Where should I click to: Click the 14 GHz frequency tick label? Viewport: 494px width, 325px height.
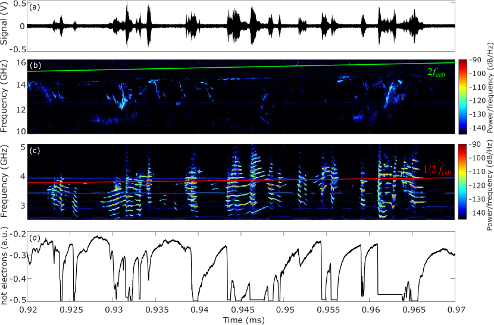20,85
